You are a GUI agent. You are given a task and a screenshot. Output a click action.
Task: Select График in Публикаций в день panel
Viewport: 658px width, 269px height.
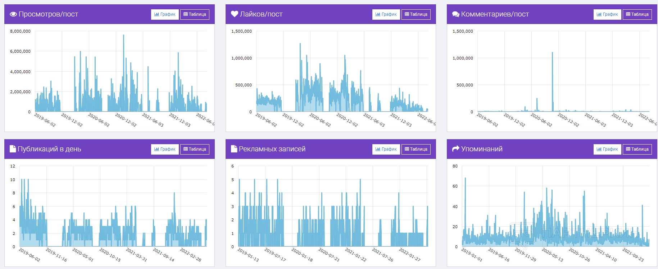165,149
